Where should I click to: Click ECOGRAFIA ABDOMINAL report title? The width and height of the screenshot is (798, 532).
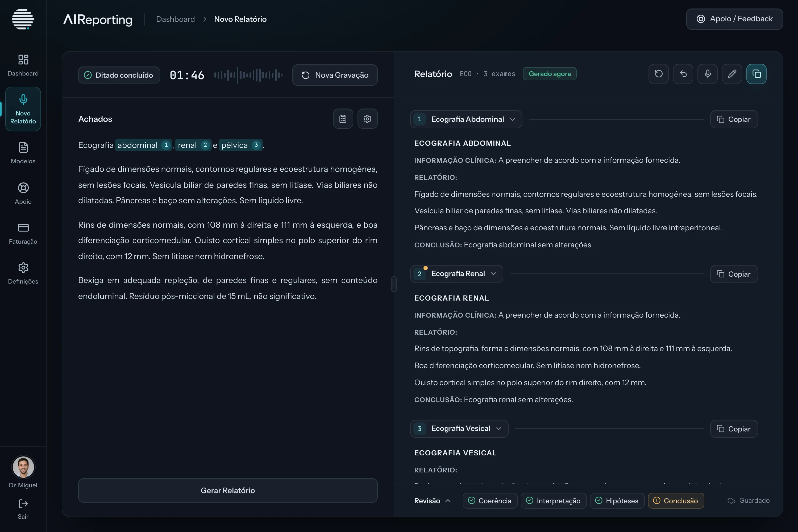pyautogui.click(x=463, y=143)
